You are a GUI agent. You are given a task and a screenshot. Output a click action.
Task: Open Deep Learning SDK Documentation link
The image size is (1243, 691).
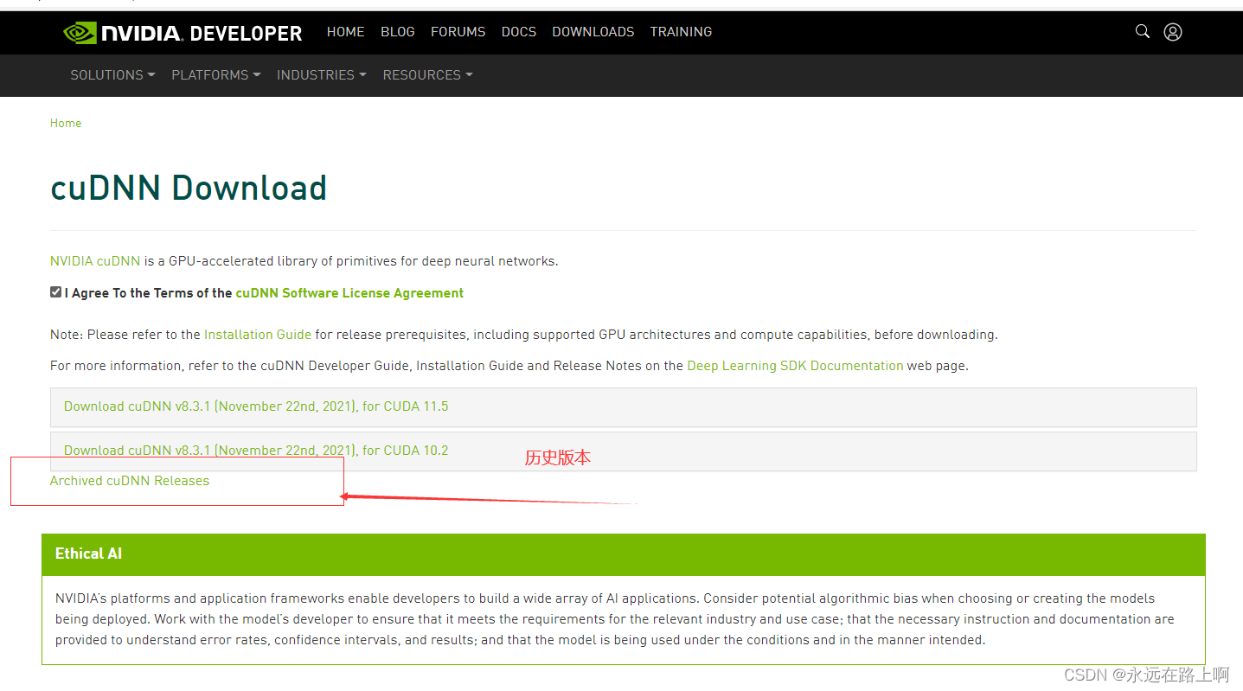795,366
